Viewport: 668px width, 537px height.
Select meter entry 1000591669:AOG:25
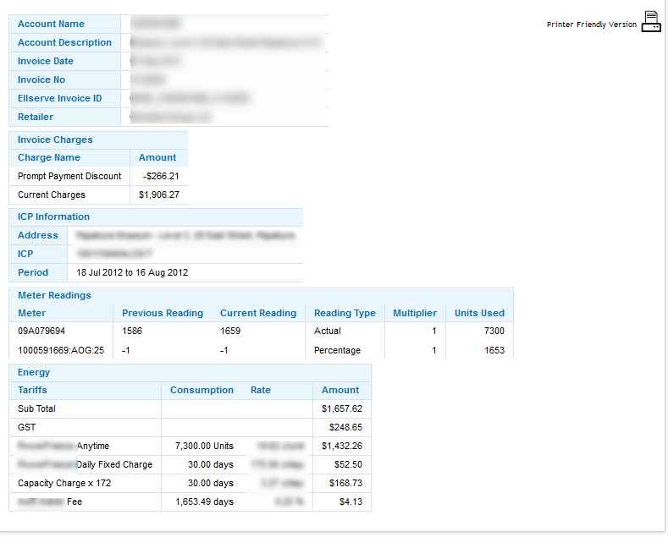point(61,350)
